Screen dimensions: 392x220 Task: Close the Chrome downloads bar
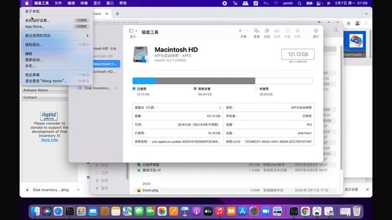pyautogui.click(x=367, y=189)
